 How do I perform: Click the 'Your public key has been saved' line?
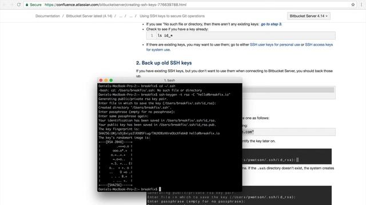[x=157, y=125]
